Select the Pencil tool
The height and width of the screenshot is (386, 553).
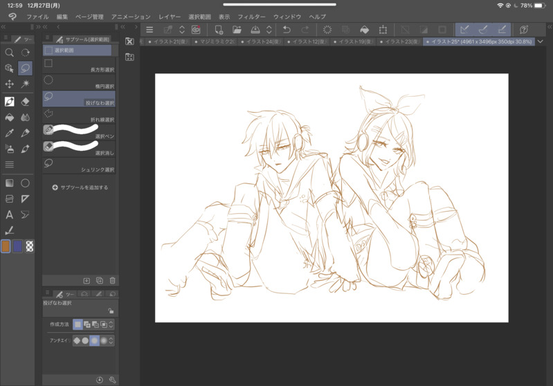[25, 133]
